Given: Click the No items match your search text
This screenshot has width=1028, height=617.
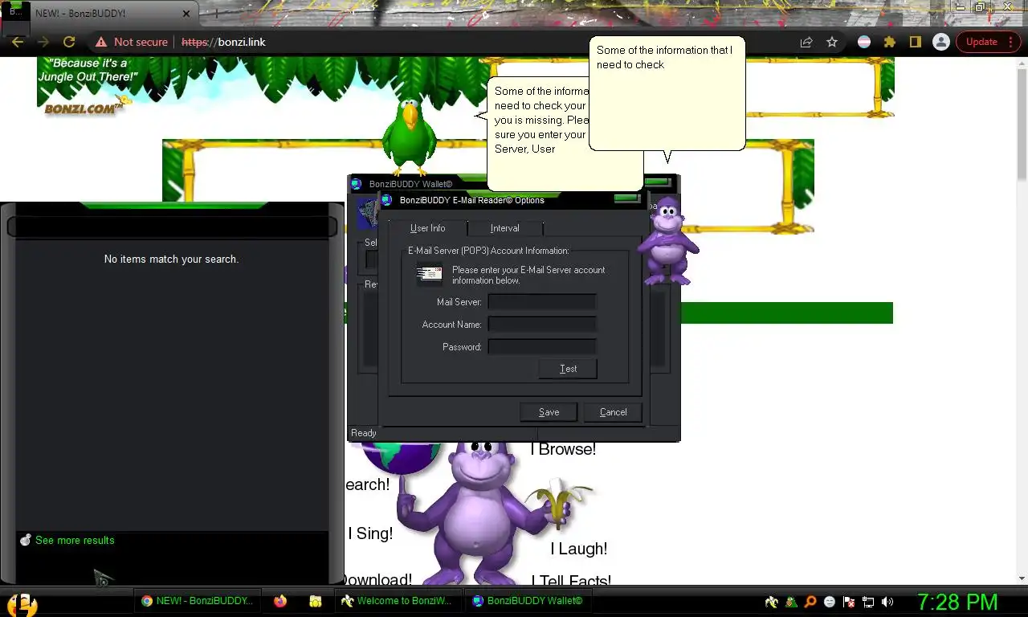Looking at the screenshot, I should [171, 259].
